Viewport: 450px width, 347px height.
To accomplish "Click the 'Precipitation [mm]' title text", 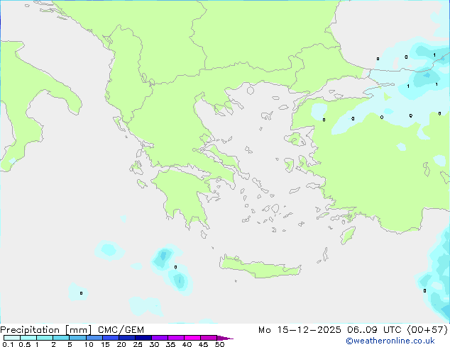I will [46, 330].
